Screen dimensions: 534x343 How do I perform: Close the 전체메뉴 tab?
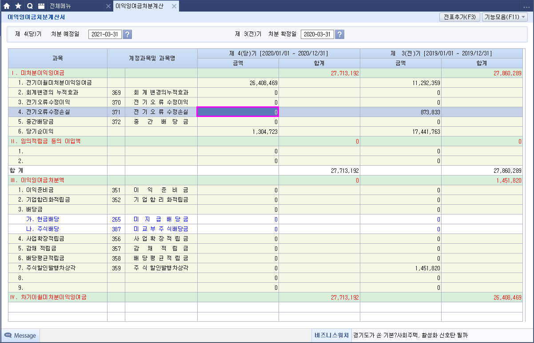pos(108,6)
